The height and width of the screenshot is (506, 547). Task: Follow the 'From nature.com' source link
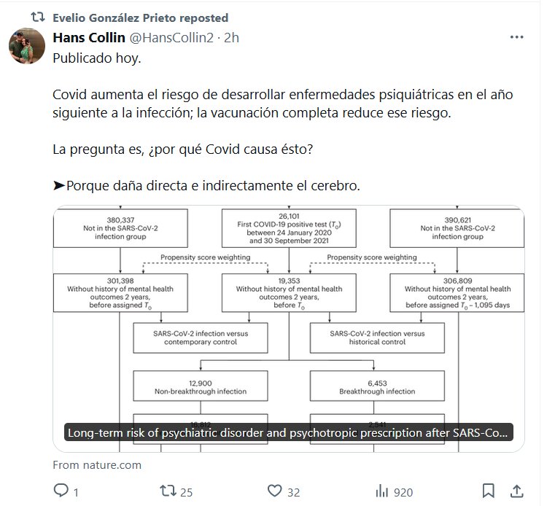pos(97,464)
